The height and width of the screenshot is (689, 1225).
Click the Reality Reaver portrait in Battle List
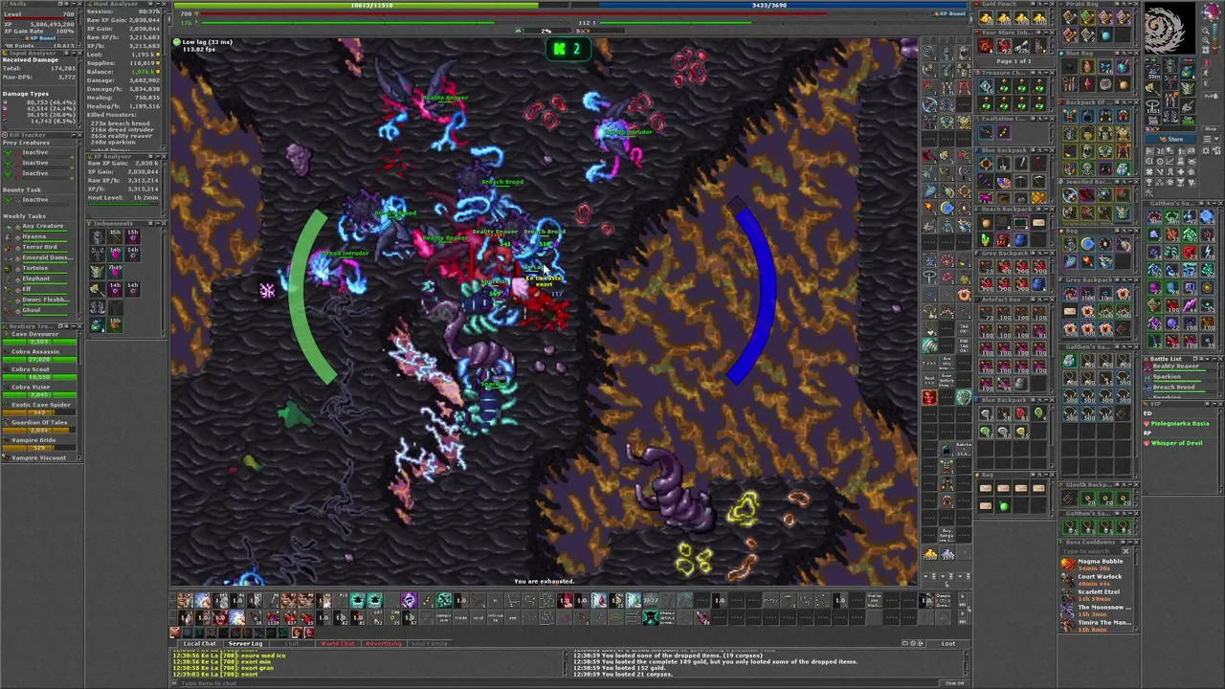[1148, 367]
